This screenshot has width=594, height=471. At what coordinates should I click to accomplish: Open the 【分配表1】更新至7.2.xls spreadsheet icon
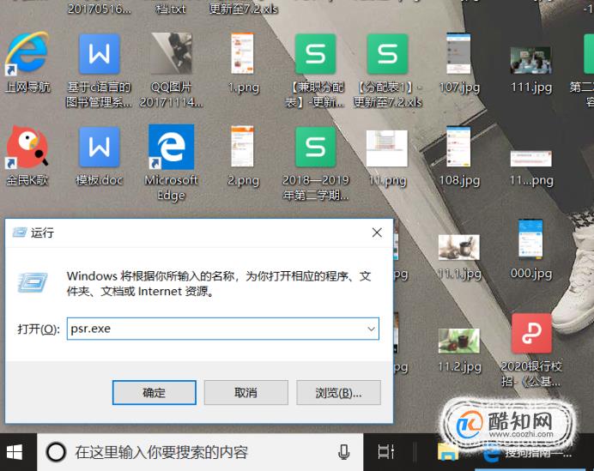point(387,54)
